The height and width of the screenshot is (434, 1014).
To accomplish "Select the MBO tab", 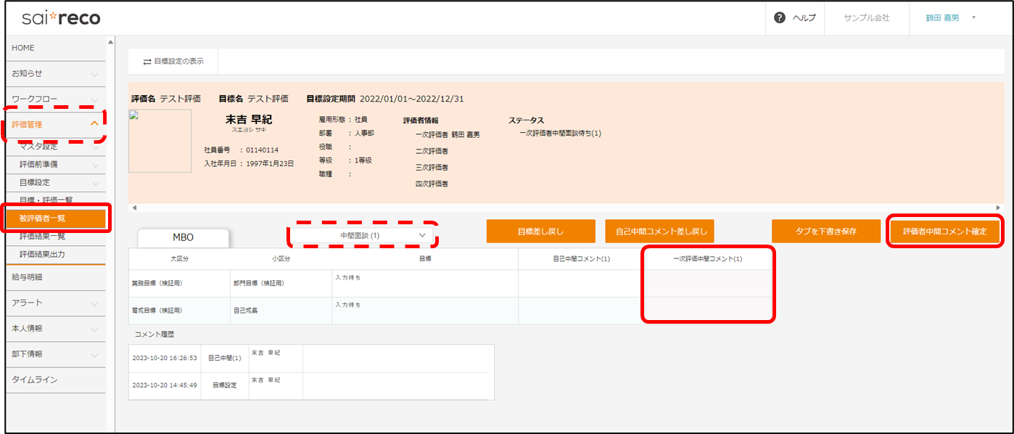I will (183, 237).
